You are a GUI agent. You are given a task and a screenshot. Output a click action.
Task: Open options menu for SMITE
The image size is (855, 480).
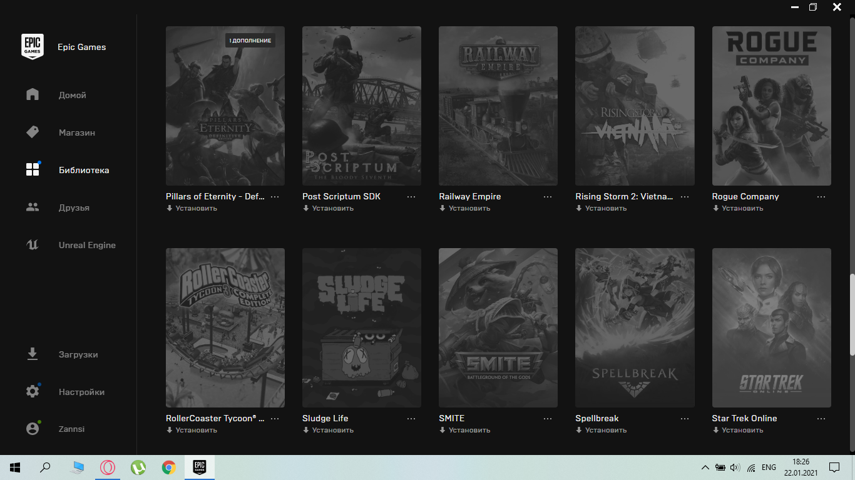[548, 418]
